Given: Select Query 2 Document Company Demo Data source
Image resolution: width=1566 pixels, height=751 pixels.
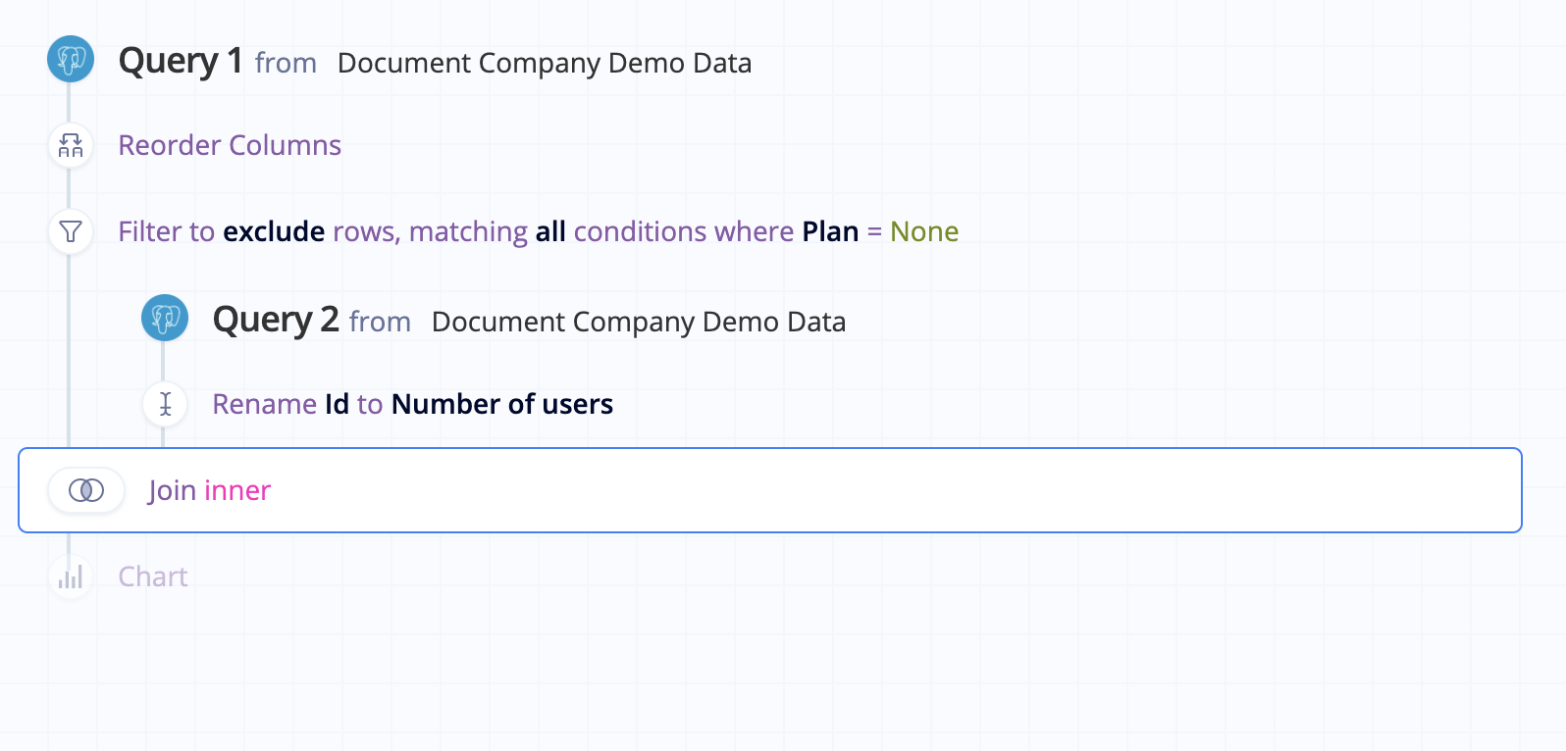Looking at the screenshot, I should 639,322.
